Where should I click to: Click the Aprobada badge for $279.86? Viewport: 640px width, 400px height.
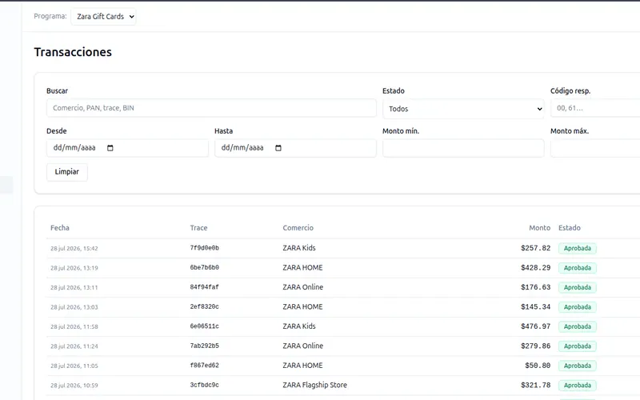(577, 346)
